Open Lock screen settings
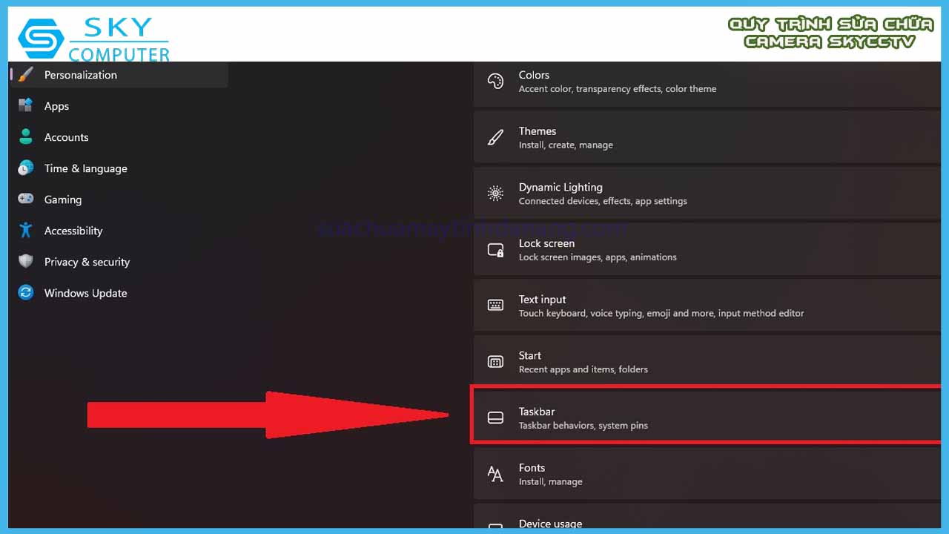Image resolution: width=949 pixels, height=534 pixels. [707, 250]
